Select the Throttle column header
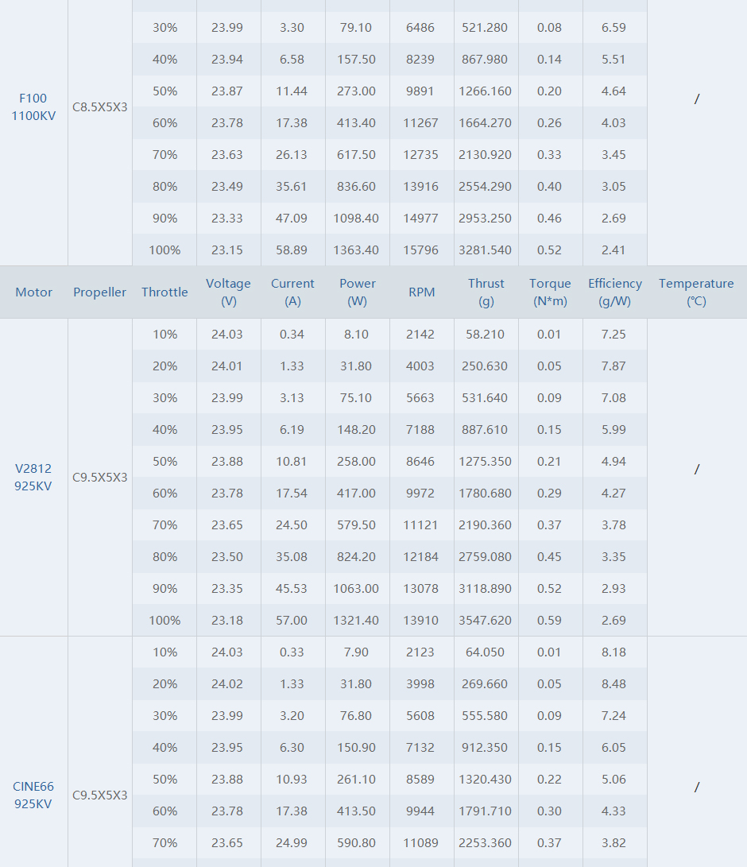The width and height of the screenshot is (747, 867). pyautogui.click(x=164, y=292)
